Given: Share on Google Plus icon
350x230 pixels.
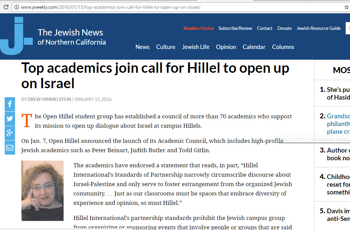Looking at the screenshot, I should [10, 133].
